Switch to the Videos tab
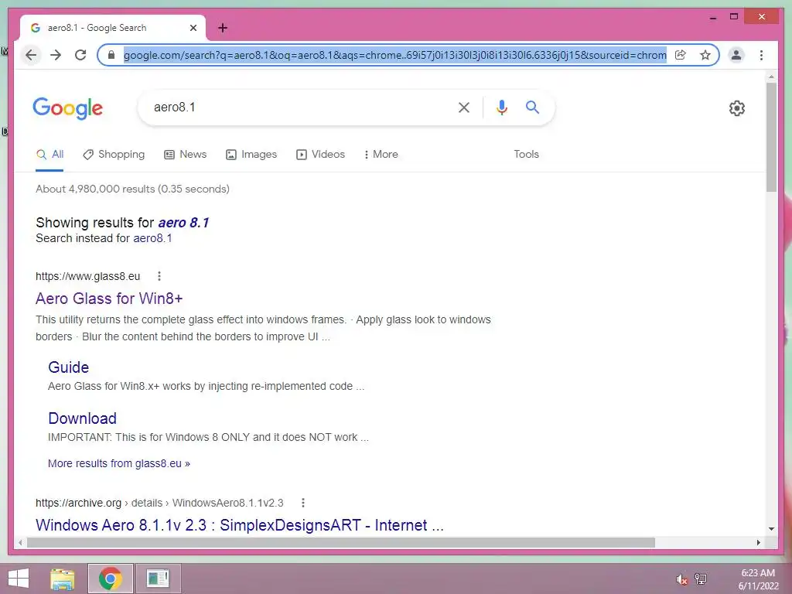This screenshot has height=594, width=792. [x=321, y=155]
